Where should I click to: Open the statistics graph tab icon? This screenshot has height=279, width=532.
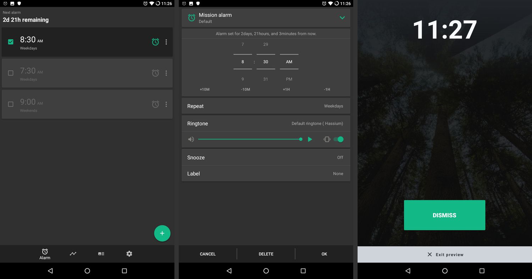click(73, 254)
